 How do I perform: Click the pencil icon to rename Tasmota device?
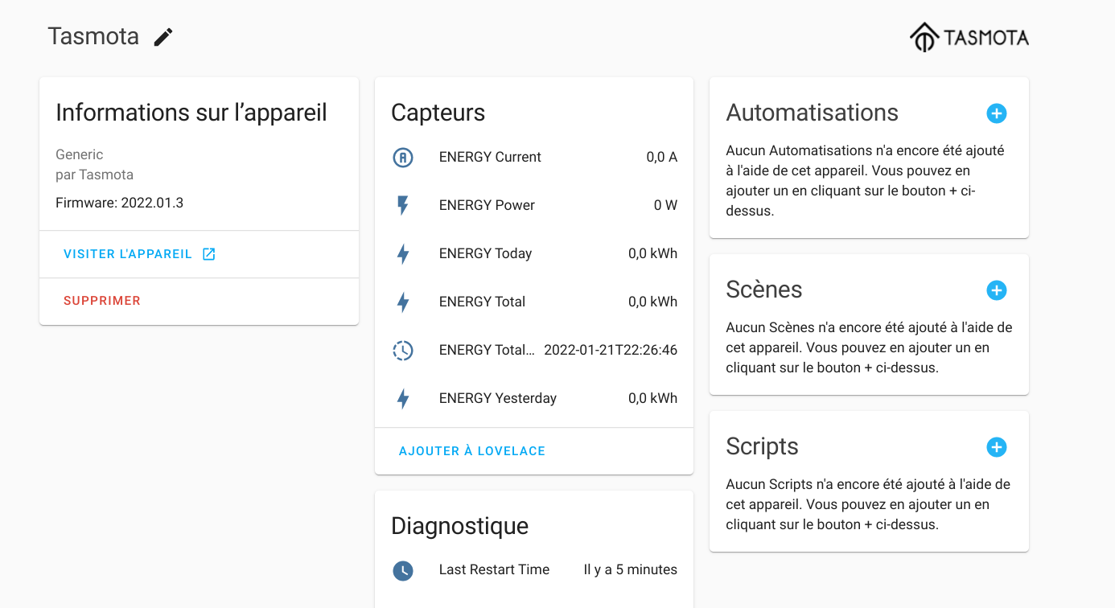pyautogui.click(x=163, y=37)
